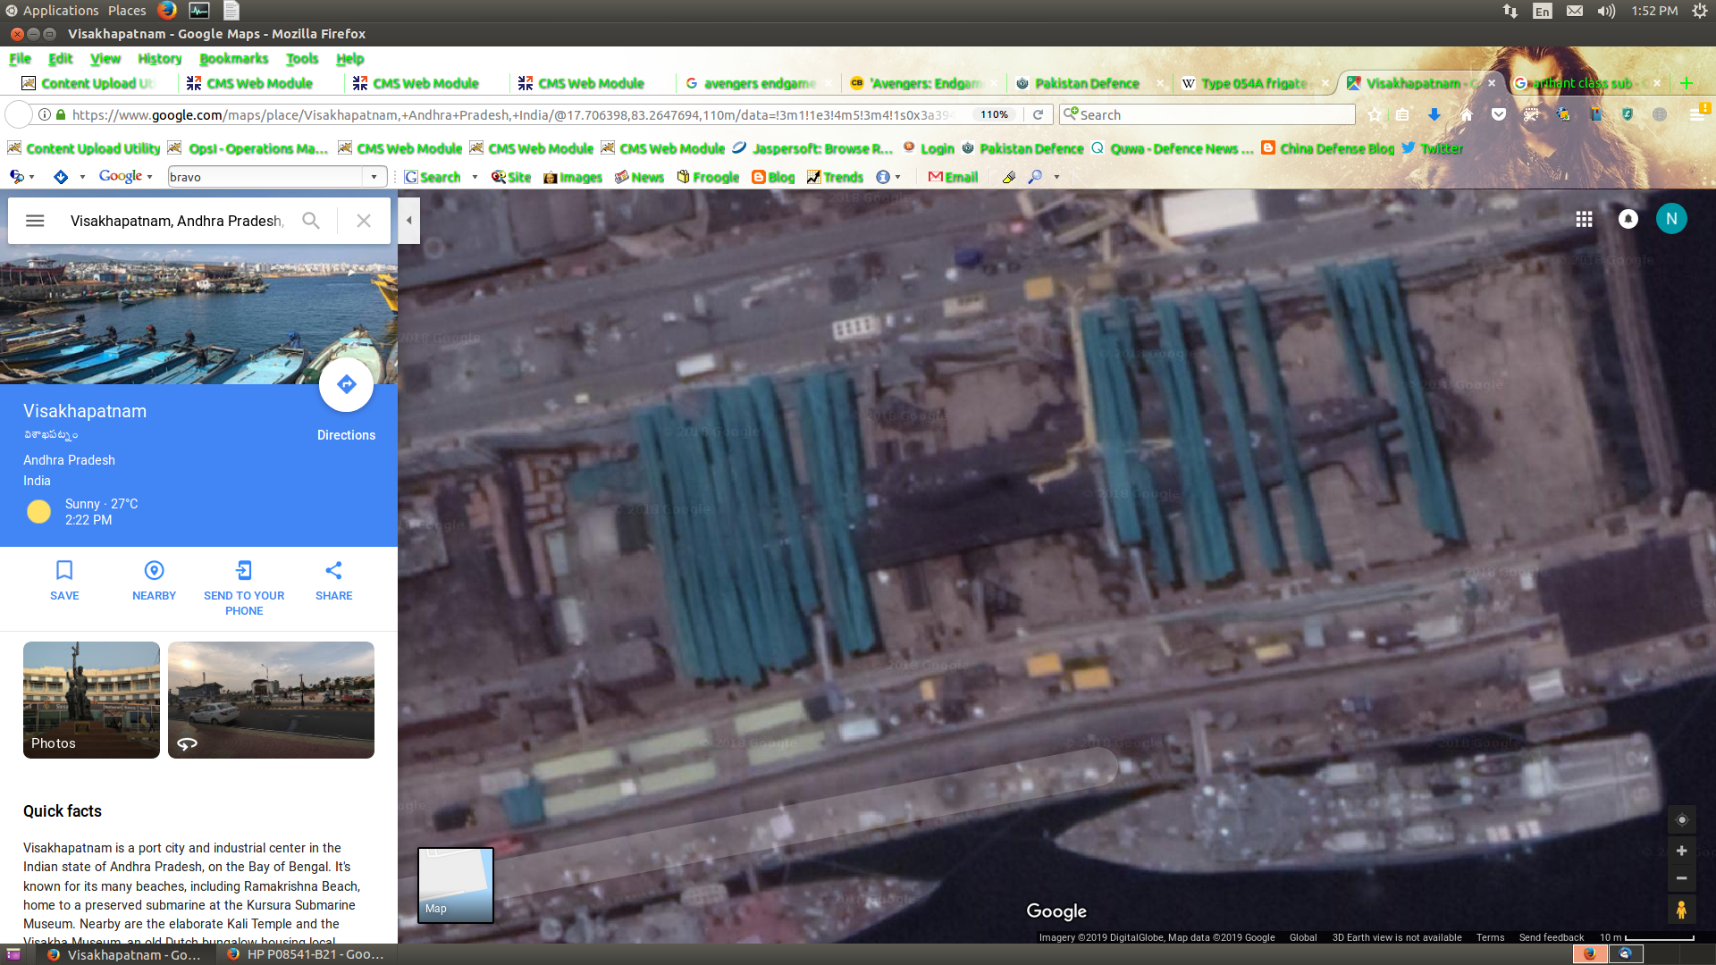Toggle the map scale bar units
1716x965 pixels.
coord(1646,937)
